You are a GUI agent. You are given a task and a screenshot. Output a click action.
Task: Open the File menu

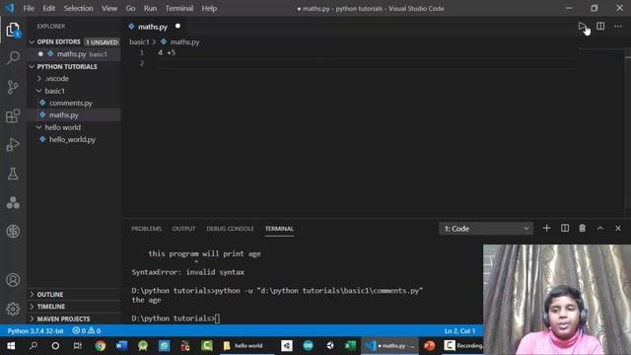(x=29, y=8)
